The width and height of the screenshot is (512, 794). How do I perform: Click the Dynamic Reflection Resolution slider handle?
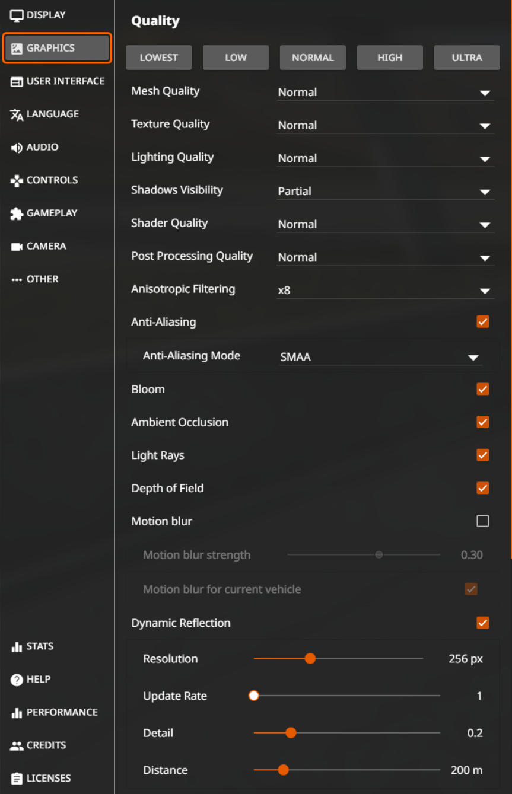click(310, 658)
